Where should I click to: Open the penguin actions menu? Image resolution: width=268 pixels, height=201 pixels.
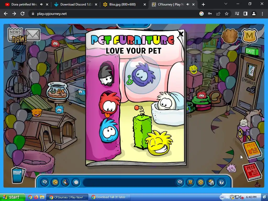tap(66, 182)
